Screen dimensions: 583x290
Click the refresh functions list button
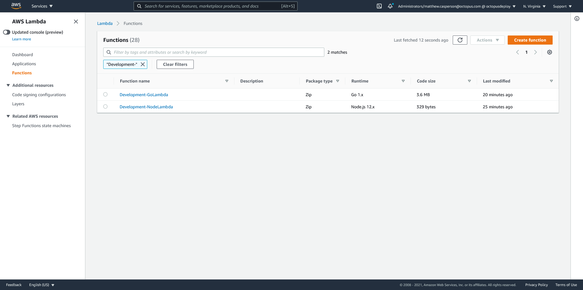coord(460,40)
